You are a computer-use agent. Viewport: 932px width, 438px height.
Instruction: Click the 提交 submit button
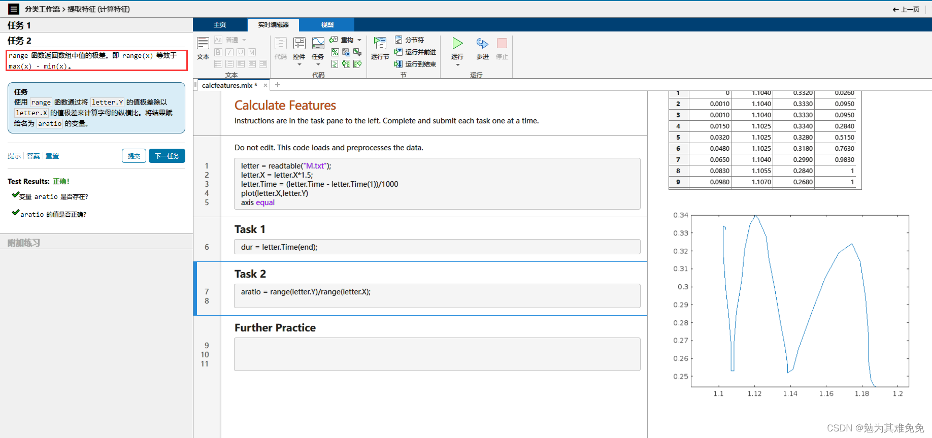tap(134, 156)
